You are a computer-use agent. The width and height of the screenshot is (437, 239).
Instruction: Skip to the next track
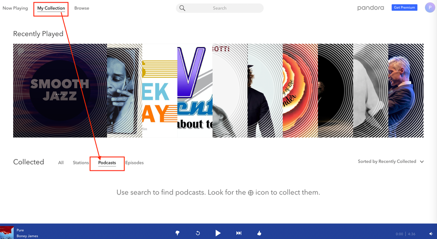pyautogui.click(x=239, y=233)
